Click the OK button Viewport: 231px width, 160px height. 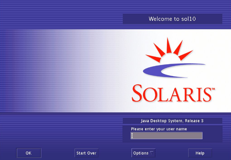pos(29,153)
